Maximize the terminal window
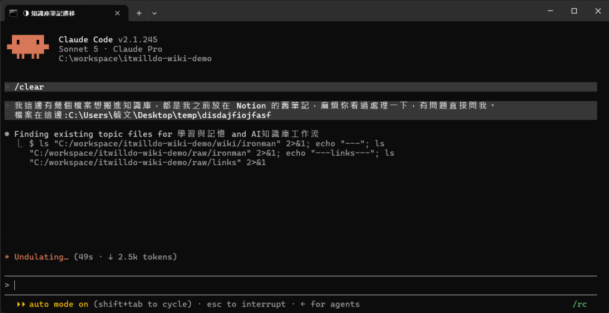609x313 pixels. click(x=574, y=11)
